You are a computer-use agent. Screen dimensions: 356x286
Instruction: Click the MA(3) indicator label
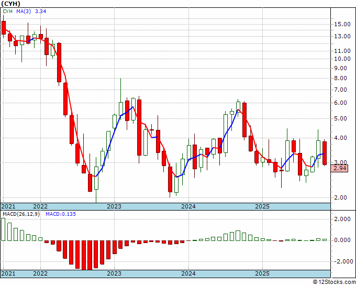pos(24,11)
